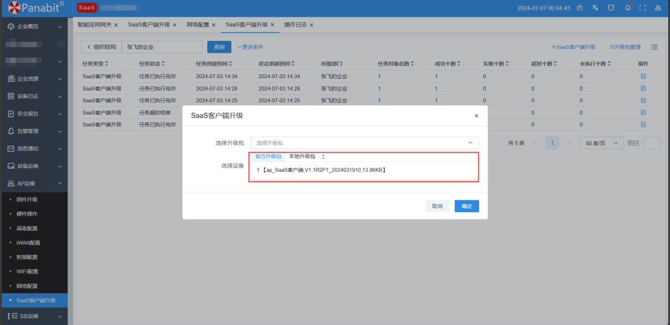Confirm with the 确定 button

click(467, 207)
